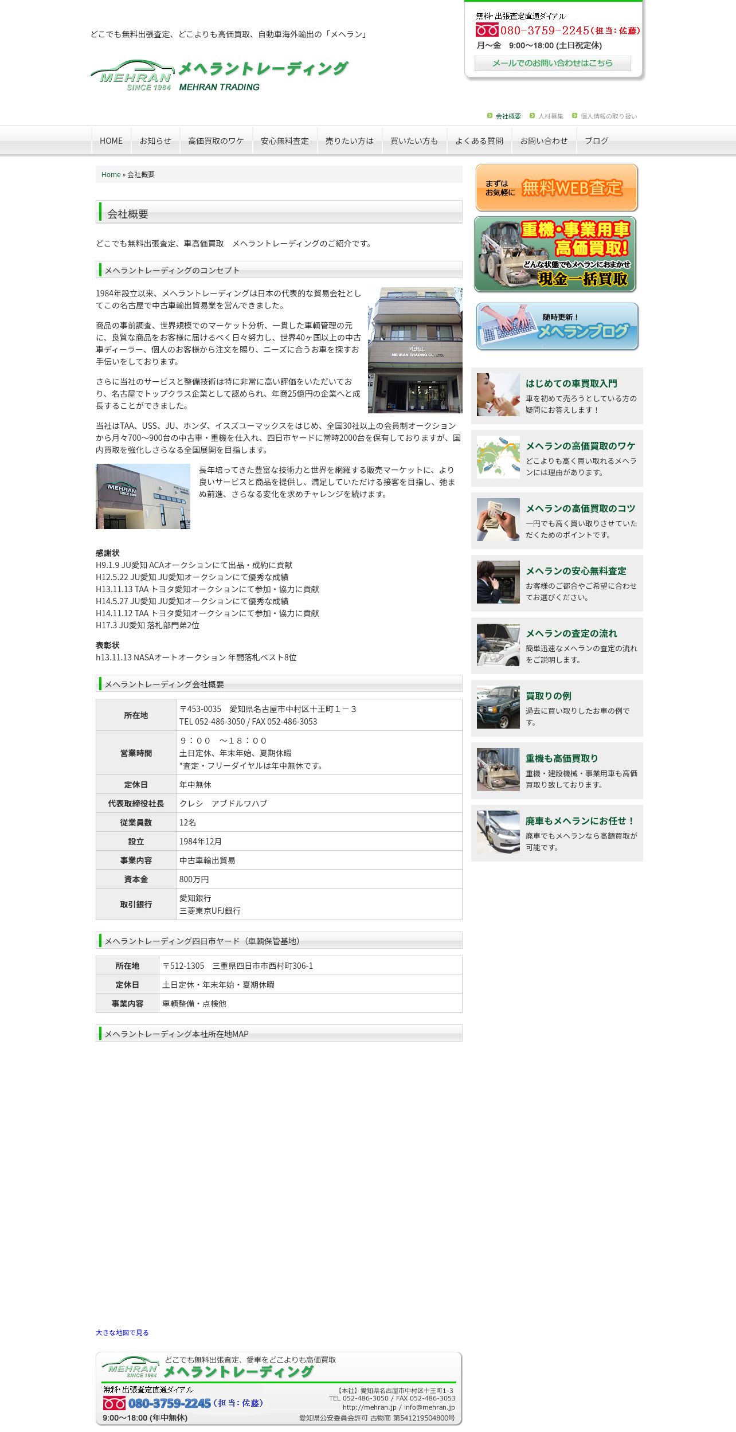Click the world map thumbnail in sidebar

(x=498, y=457)
